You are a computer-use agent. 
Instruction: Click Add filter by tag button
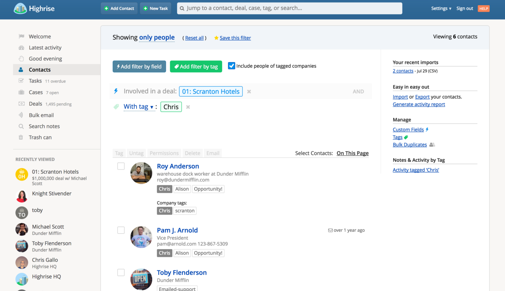tap(196, 67)
